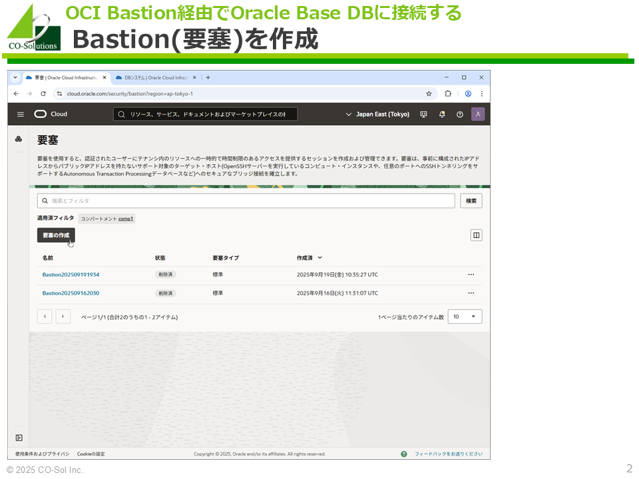Focus the 検索とフィルタ input field
The width and height of the screenshot is (639, 479).
coord(246,201)
